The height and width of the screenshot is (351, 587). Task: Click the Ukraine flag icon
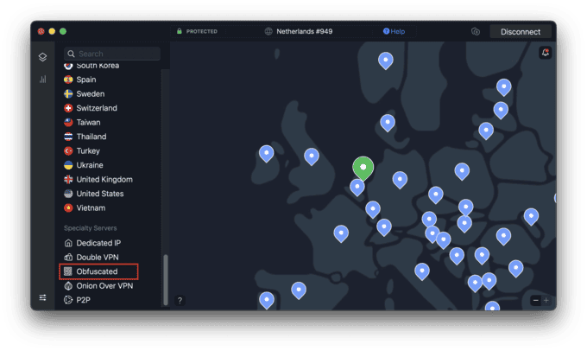[x=68, y=165]
